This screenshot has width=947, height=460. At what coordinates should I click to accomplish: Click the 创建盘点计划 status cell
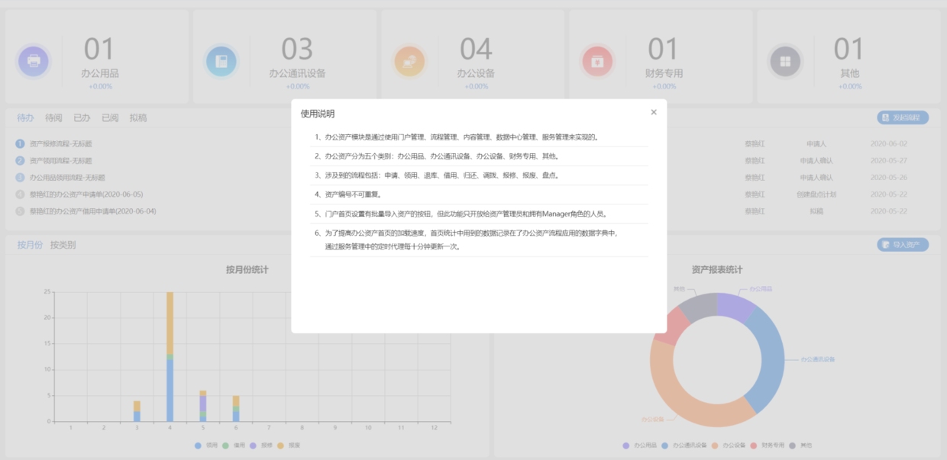816,194
